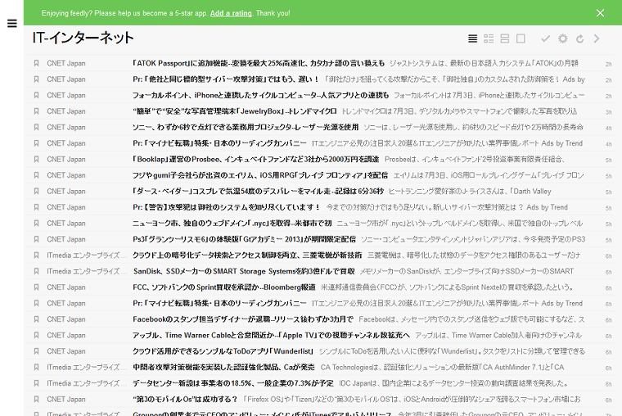Switch to magazine view layout
This screenshot has height=416, width=622.
pyautogui.click(x=489, y=38)
